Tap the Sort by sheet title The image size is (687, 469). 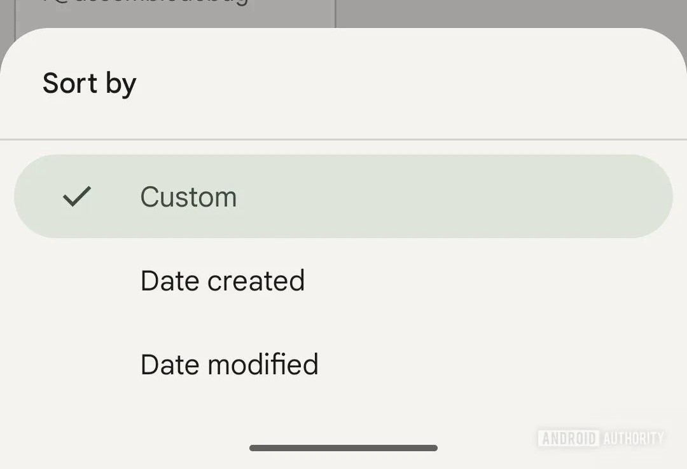click(90, 84)
